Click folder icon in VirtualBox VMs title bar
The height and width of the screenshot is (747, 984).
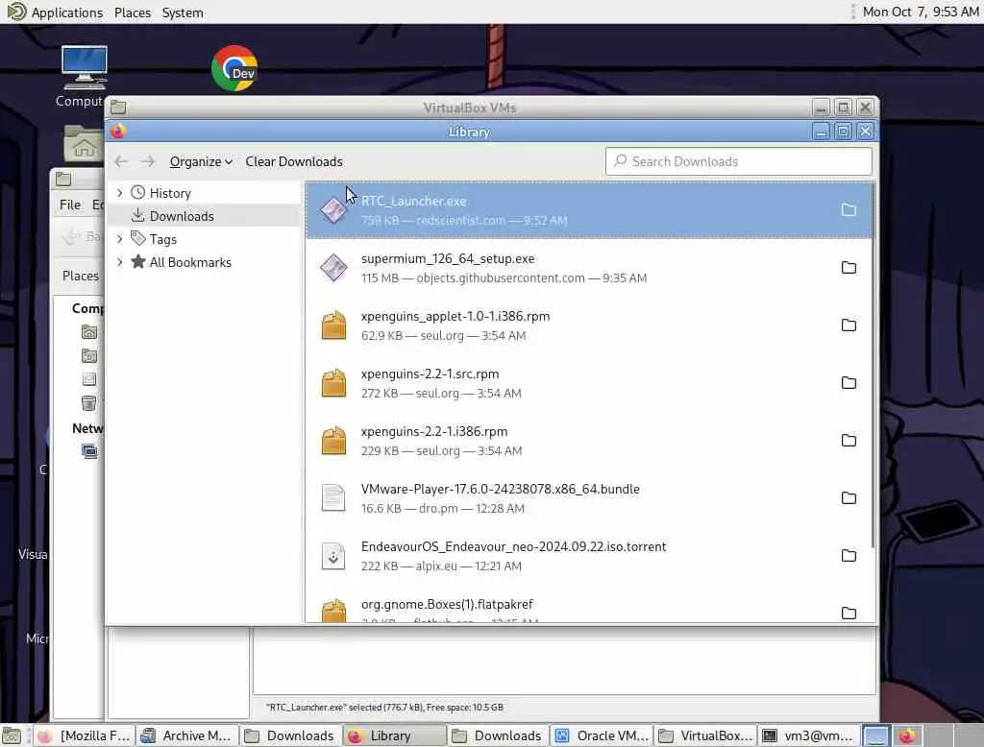[118, 108]
